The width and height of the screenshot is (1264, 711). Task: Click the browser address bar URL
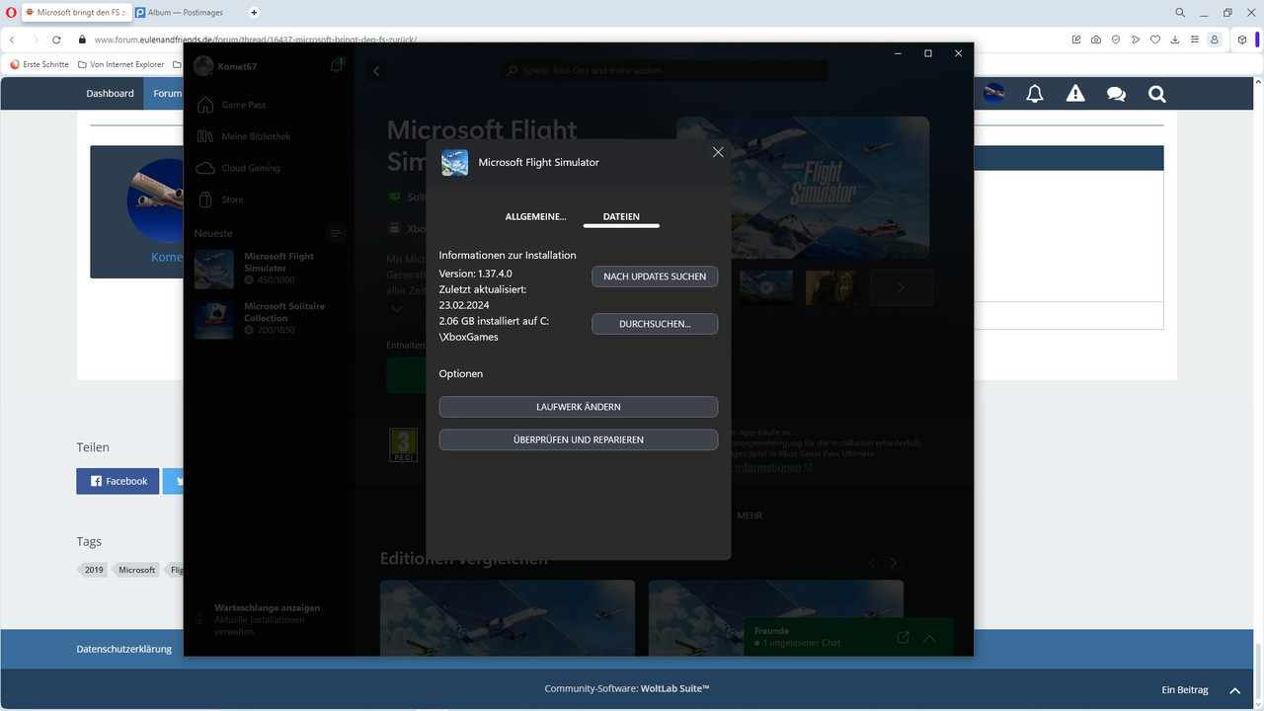click(256, 40)
